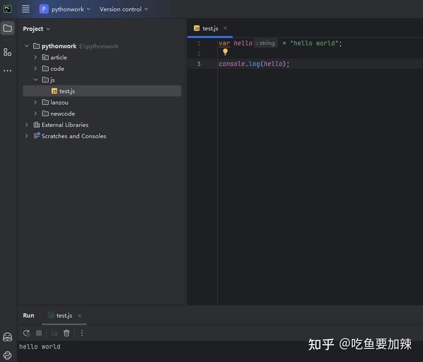This screenshot has height=362, width=423.
Task: Open the Project view mode dropdown
Action: click(x=37, y=29)
